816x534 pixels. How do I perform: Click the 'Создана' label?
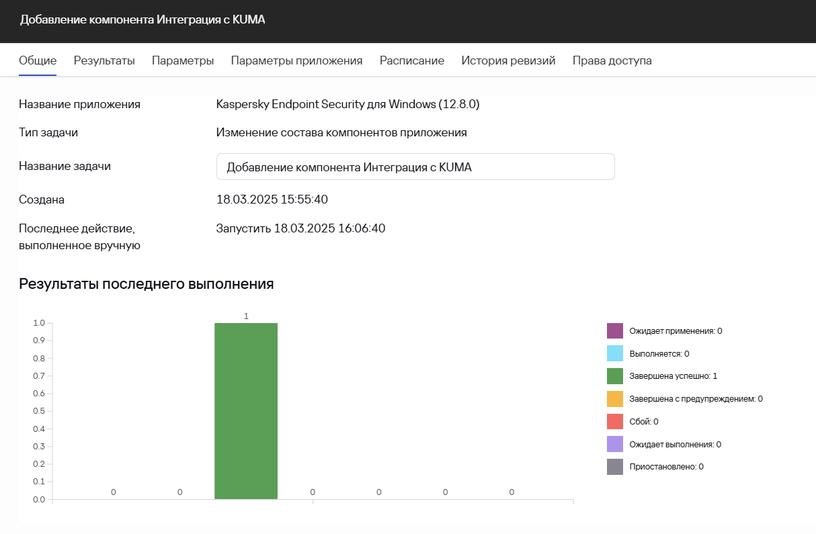(42, 199)
